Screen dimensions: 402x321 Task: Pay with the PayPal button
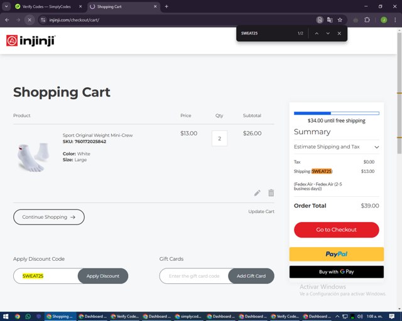point(337,254)
